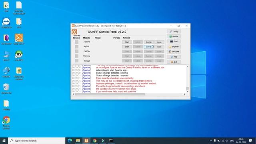
Task: Click log line 'Press the Logs button to view error logs'
Action: click(120, 86)
